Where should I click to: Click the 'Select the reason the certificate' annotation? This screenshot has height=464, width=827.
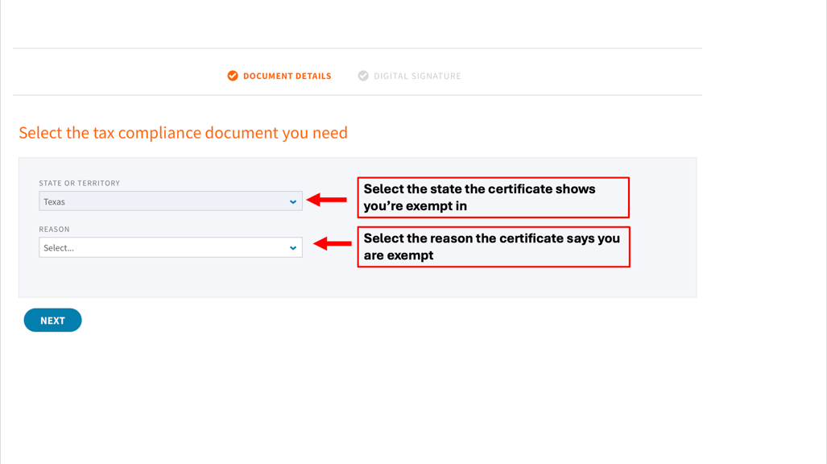(494, 247)
